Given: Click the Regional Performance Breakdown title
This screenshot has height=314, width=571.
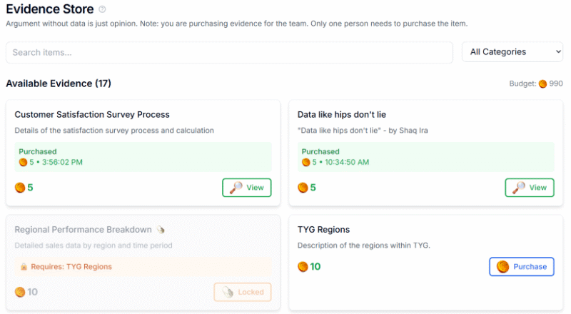Looking at the screenshot, I should [83, 230].
